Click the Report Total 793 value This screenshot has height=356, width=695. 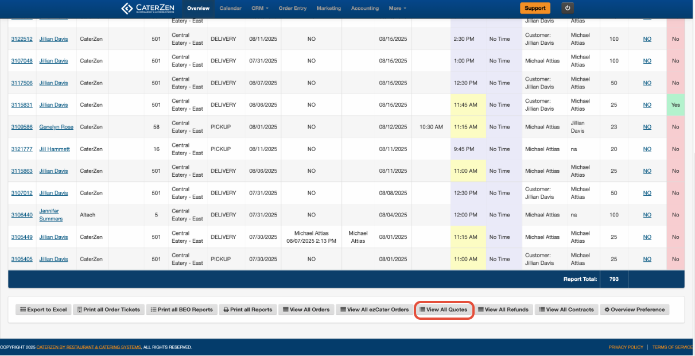[x=614, y=279]
